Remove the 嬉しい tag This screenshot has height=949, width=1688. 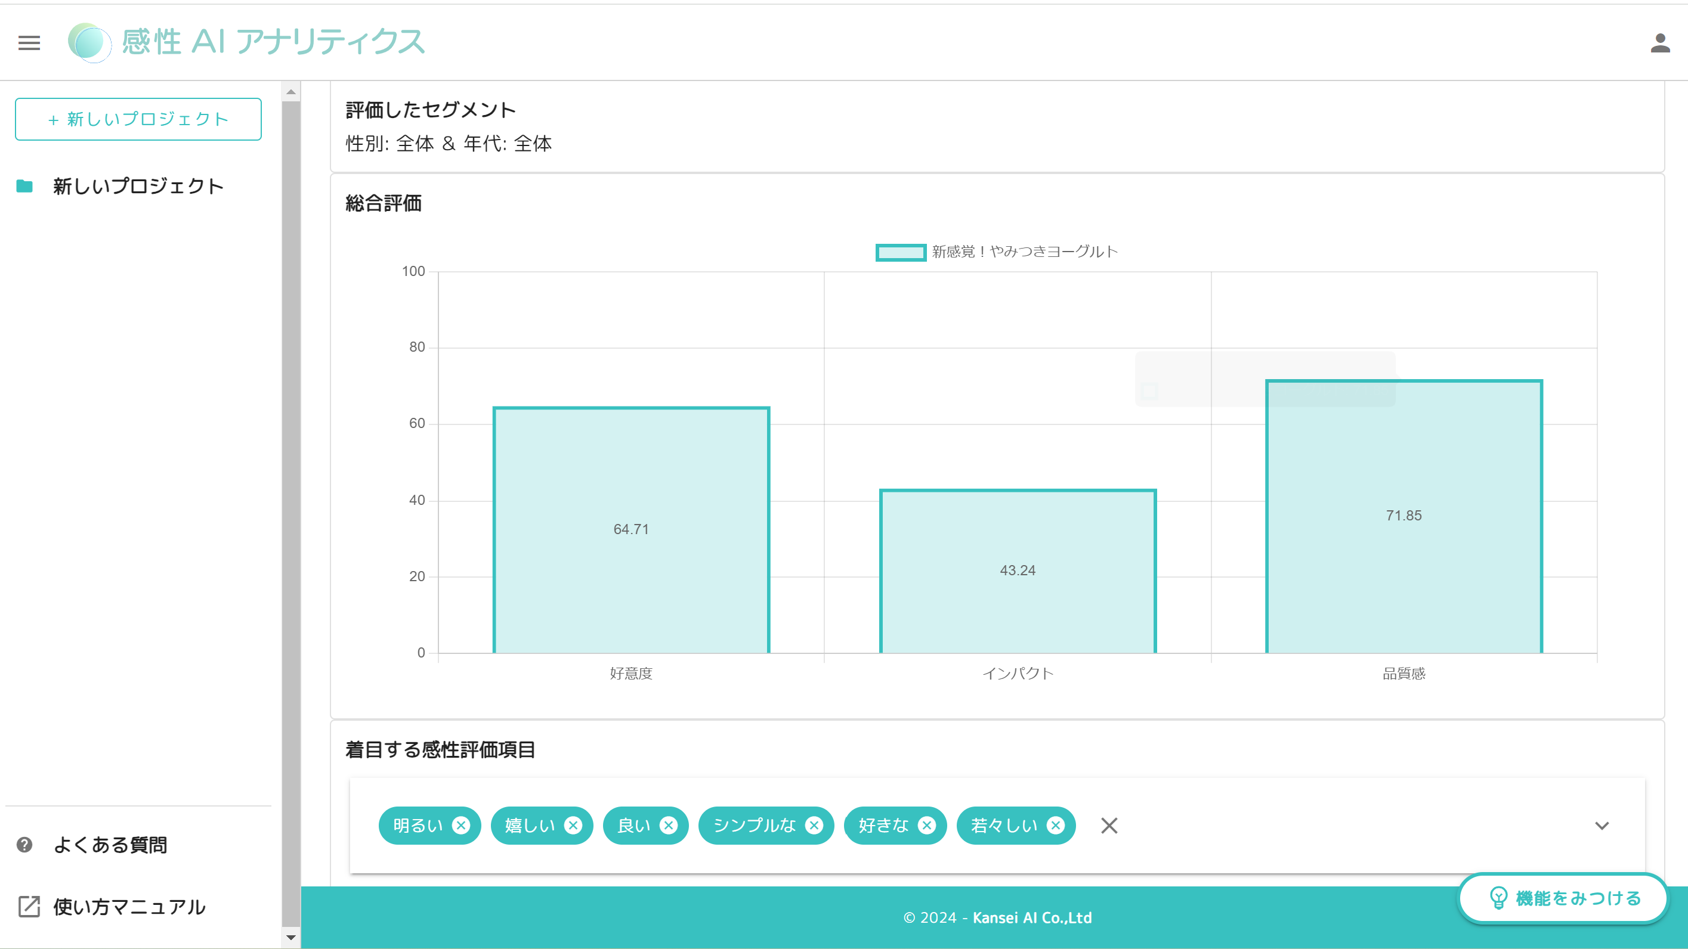573,826
